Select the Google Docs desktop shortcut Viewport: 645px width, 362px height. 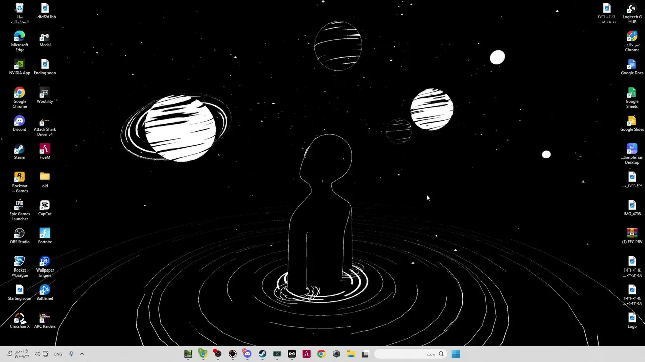[632, 67]
